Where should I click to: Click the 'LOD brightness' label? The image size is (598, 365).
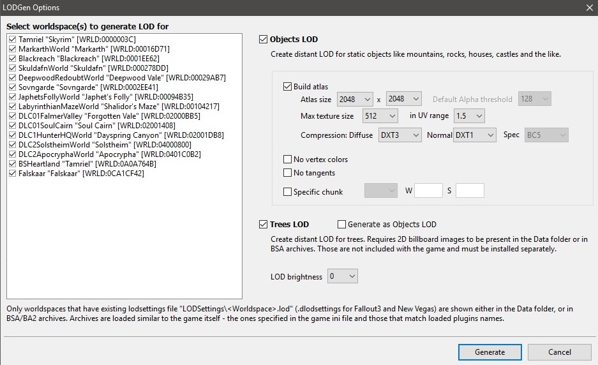click(296, 277)
